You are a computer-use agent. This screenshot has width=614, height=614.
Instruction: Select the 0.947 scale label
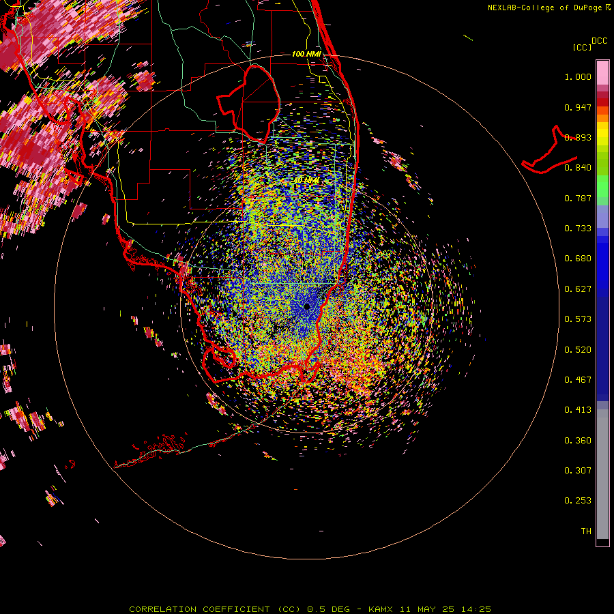[x=578, y=107]
